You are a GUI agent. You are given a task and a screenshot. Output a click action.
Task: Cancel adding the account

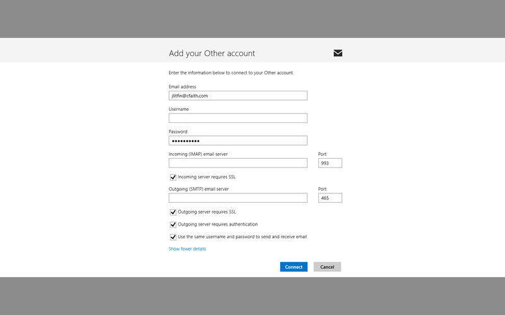point(327,266)
